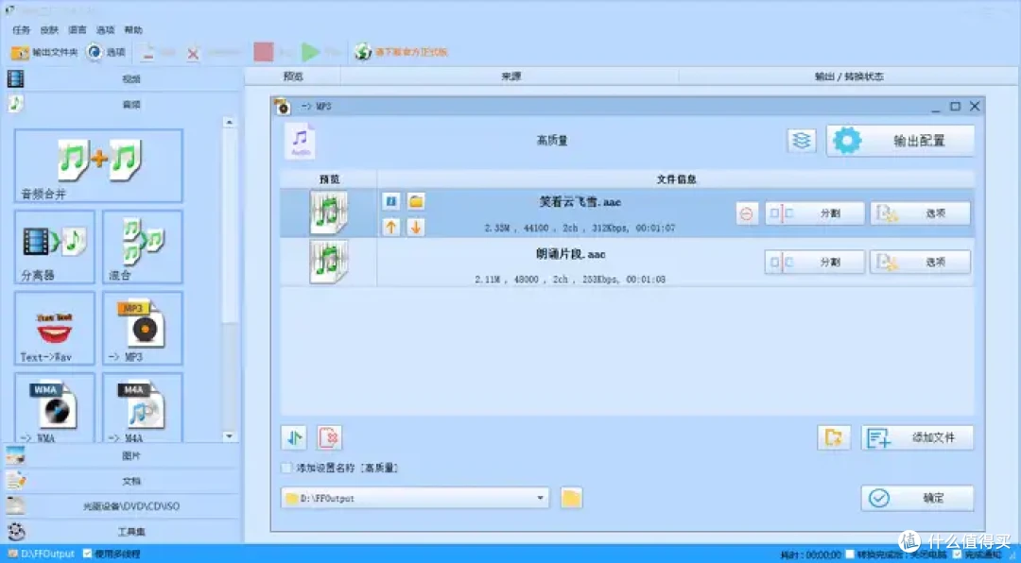Image resolution: width=1021 pixels, height=563 pixels.
Task: Click 选项 for 朗诵片段.aac
Action: pos(920,263)
